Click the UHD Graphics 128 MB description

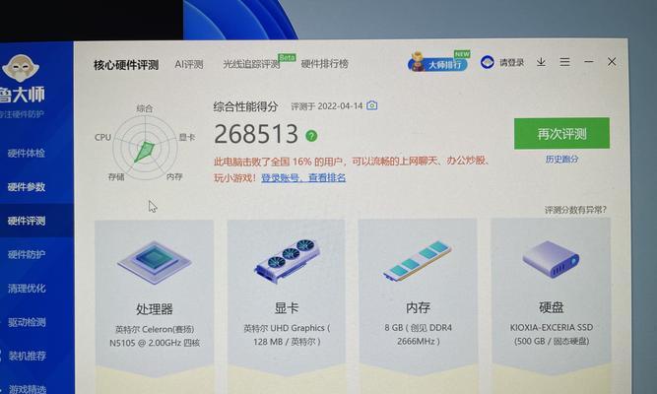pos(287,335)
